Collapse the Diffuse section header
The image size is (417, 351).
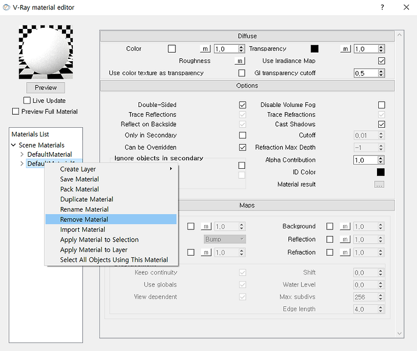pos(247,36)
